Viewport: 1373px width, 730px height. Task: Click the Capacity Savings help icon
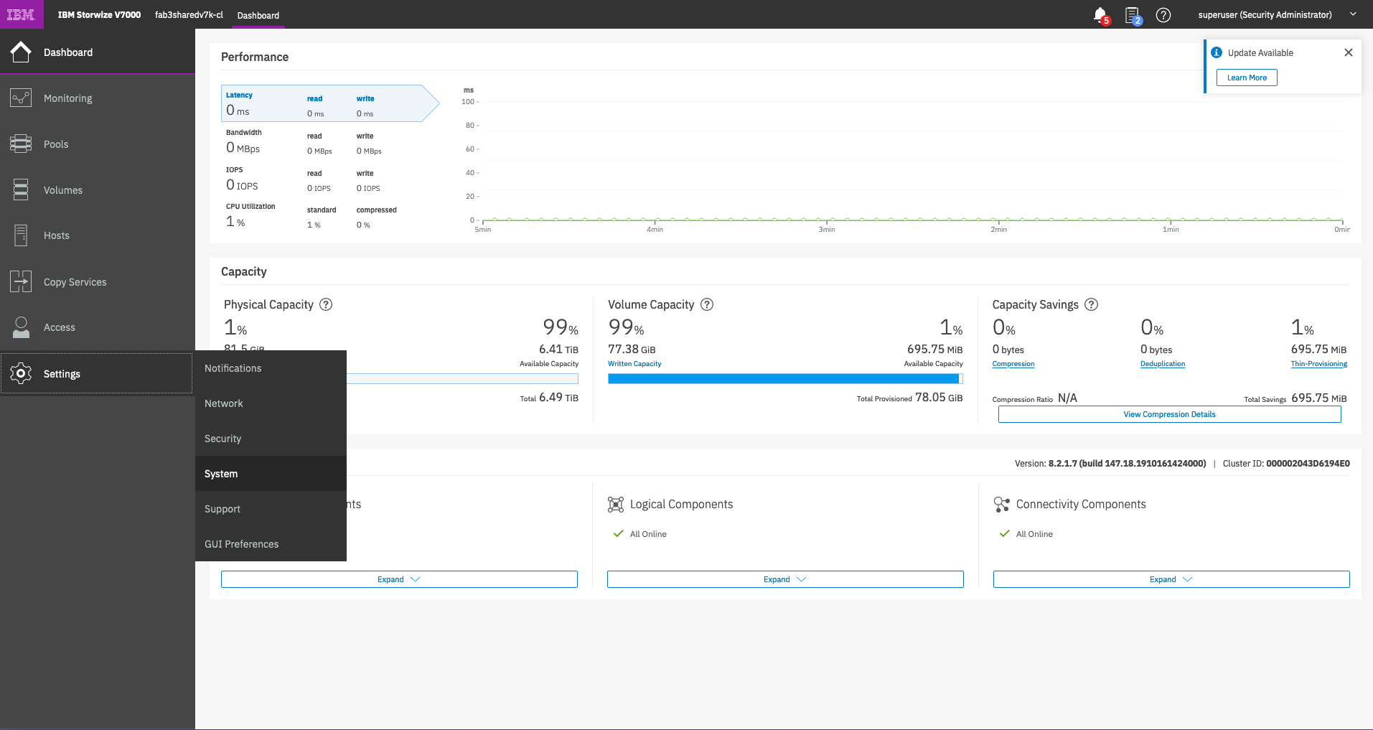click(1091, 304)
